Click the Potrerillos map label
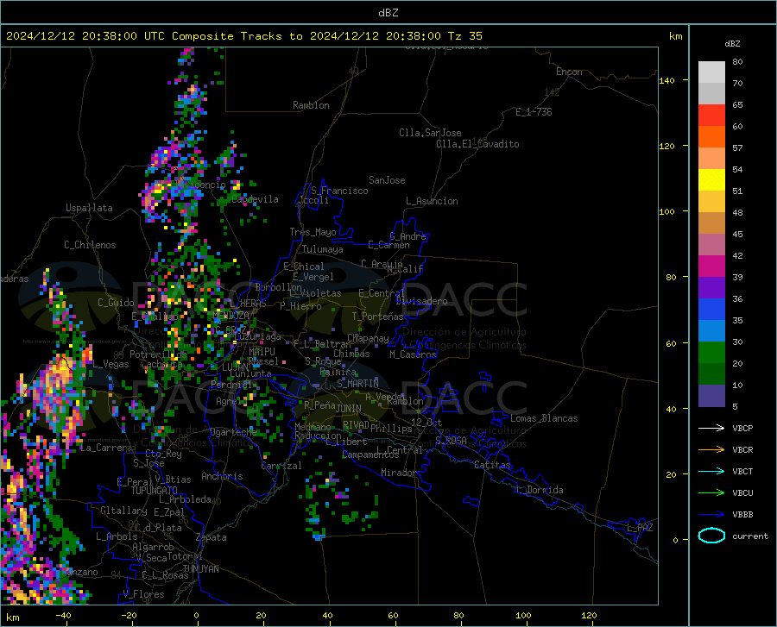The width and height of the screenshot is (777, 627). coord(159,354)
